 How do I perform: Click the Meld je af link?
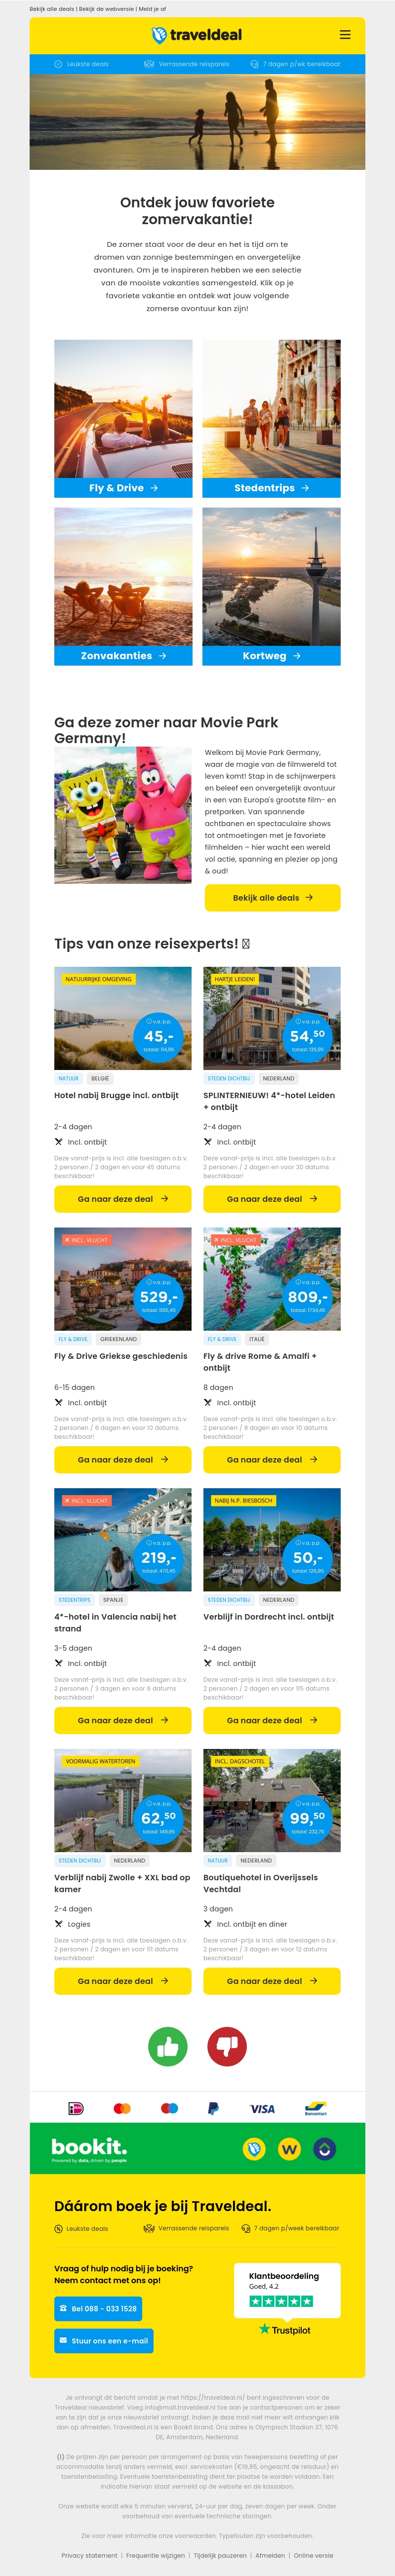pyautogui.click(x=152, y=9)
